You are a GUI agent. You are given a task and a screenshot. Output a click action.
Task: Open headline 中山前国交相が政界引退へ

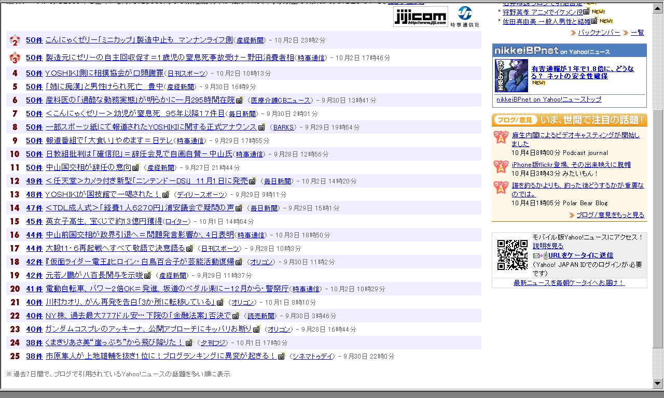(x=140, y=235)
